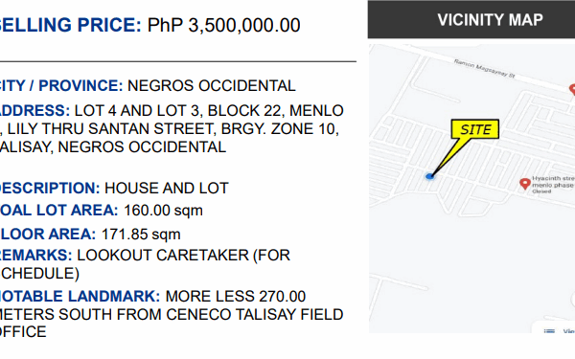The image size is (575, 359).
Task: Click the blue site location dot
Action: (429, 176)
